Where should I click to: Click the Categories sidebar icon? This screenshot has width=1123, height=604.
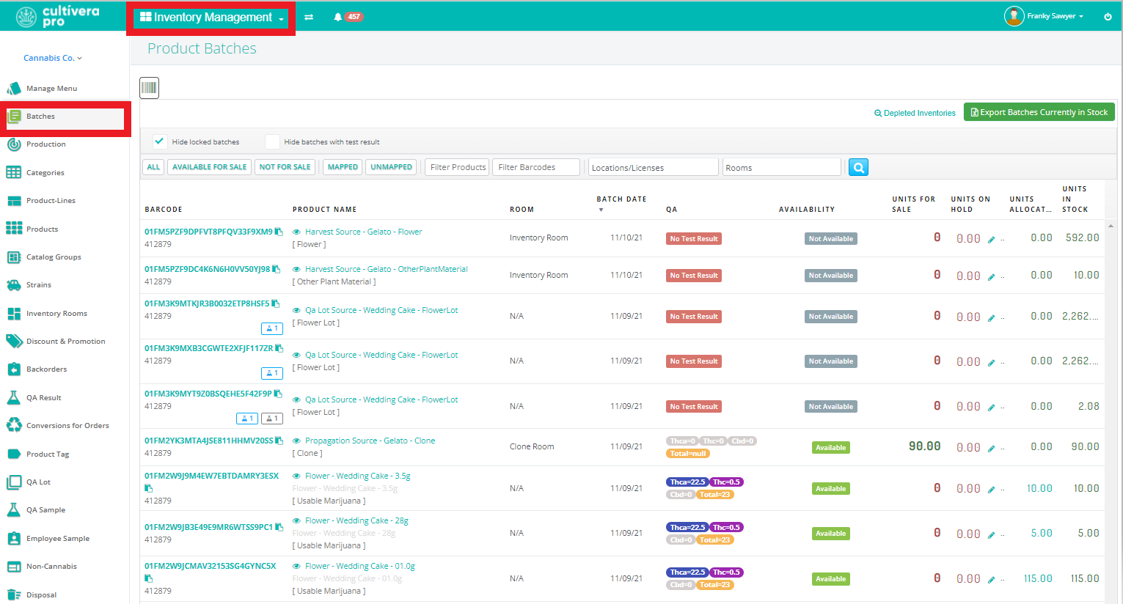click(13, 172)
